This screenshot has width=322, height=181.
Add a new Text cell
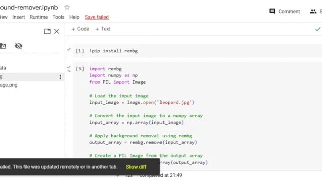pyautogui.click(x=103, y=29)
